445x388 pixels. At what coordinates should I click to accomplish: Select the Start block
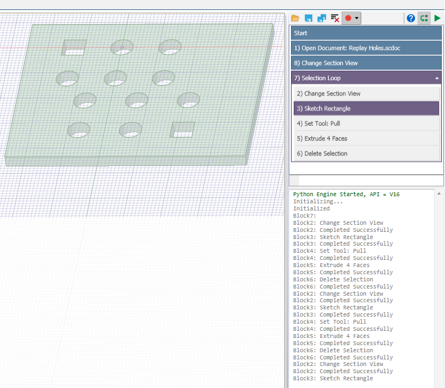[366, 33]
